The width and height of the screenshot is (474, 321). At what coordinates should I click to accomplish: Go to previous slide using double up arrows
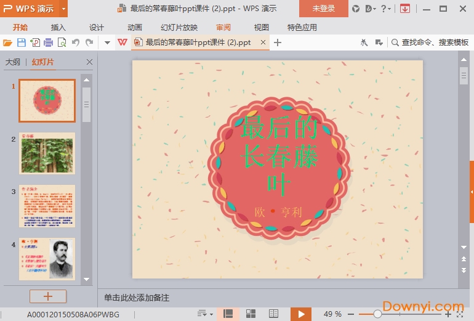point(464,259)
